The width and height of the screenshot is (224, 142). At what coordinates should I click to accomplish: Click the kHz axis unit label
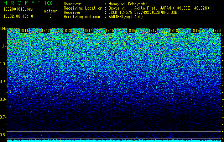point(3,29)
